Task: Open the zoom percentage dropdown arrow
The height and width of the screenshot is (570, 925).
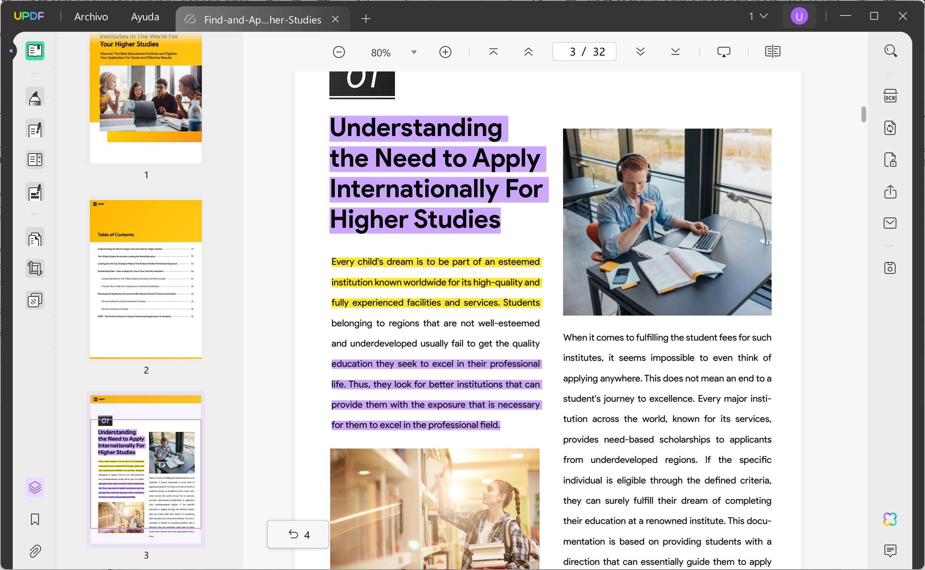Action: (x=414, y=52)
